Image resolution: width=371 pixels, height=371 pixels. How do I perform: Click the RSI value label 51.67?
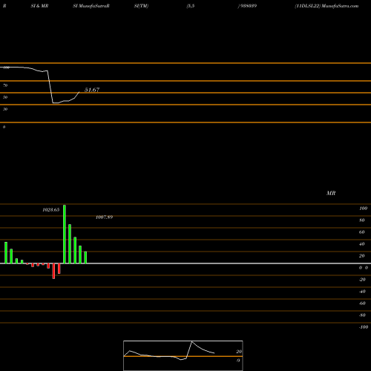coord(92,90)
